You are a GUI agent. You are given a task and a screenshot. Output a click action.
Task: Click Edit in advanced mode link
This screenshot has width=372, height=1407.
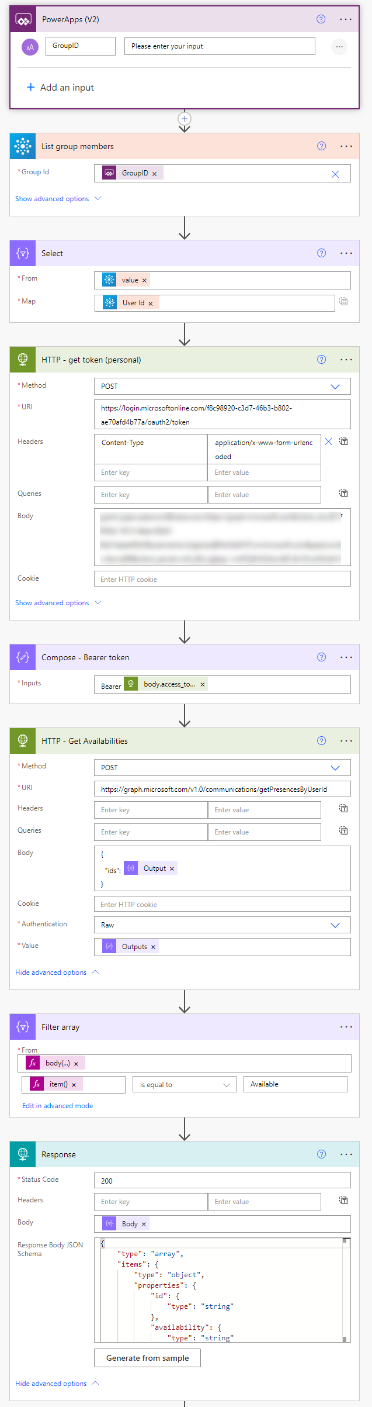[x=57, y=1106]
